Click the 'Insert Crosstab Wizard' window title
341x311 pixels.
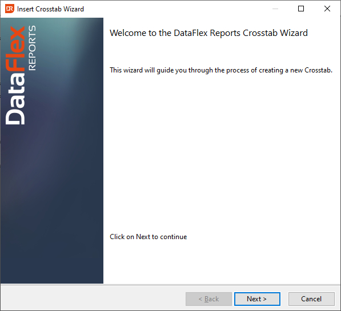tap(50, 9)
